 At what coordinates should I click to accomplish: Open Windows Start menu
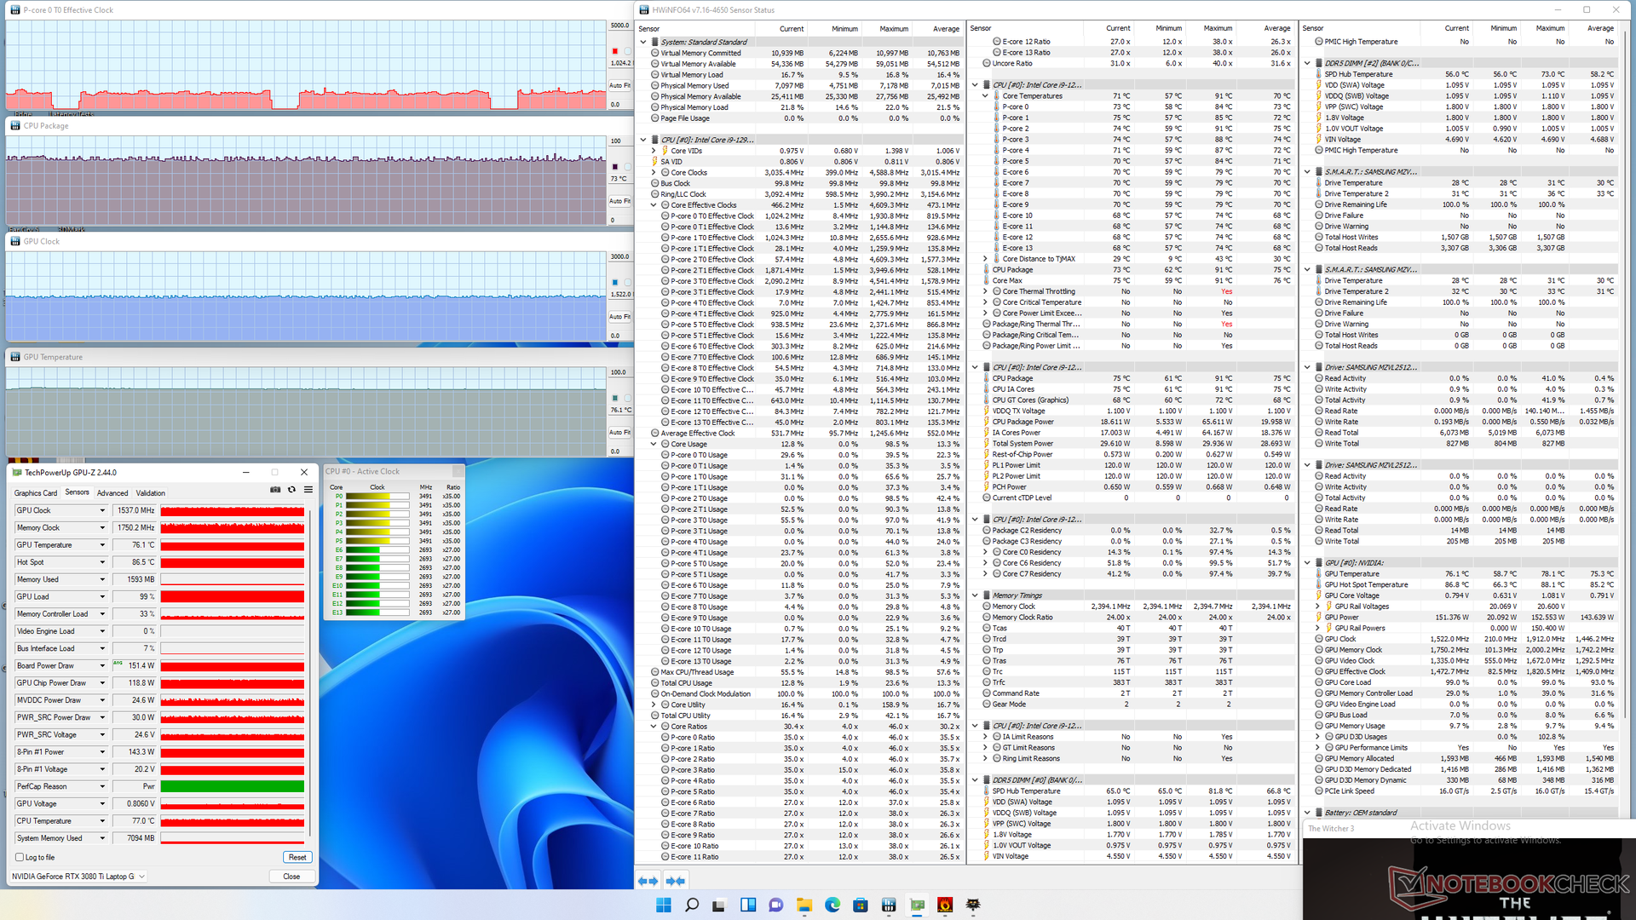click(664, 905)
